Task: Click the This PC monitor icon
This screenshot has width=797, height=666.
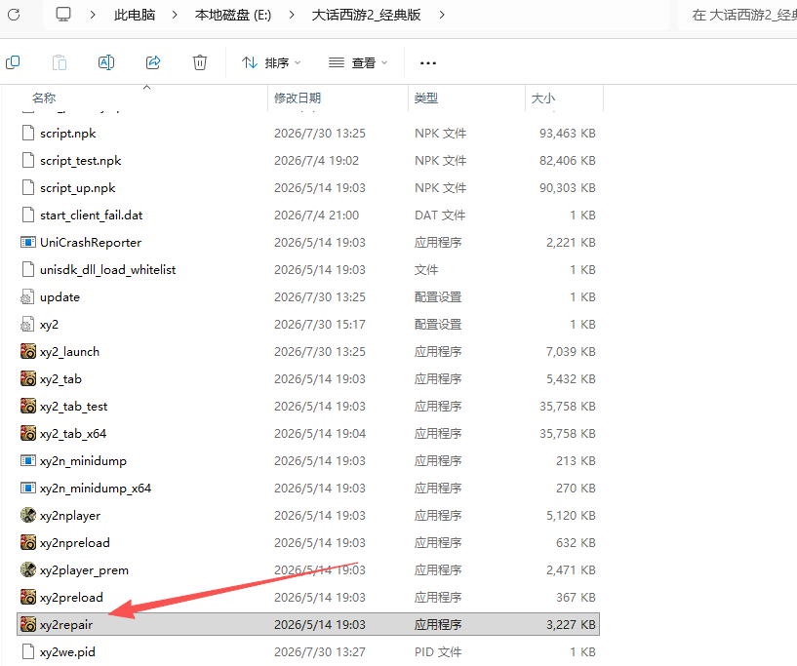Action: (63, 15)
